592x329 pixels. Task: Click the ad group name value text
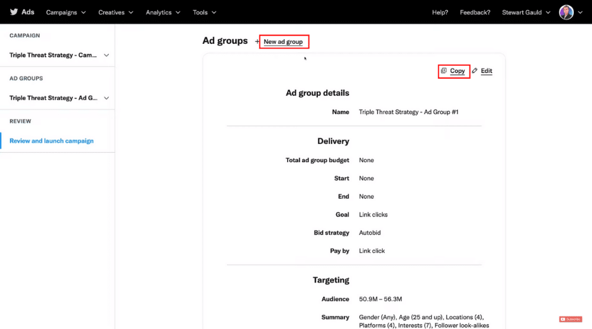pyautogui.click(x=408, y=112)
